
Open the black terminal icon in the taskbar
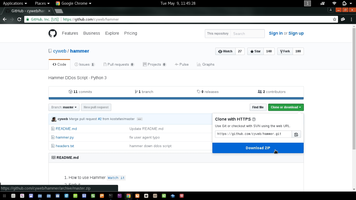click(111, 196)
